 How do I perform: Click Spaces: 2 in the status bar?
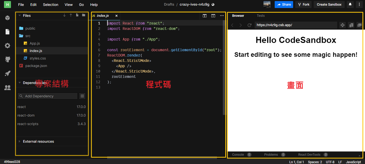[315, 162]
